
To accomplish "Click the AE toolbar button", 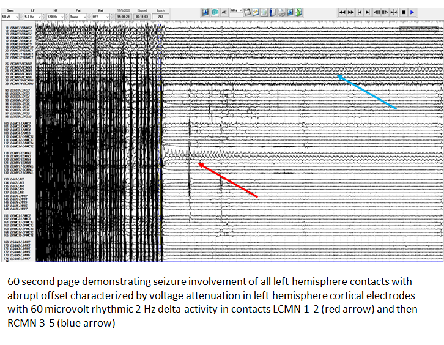I will click(224, 12).
